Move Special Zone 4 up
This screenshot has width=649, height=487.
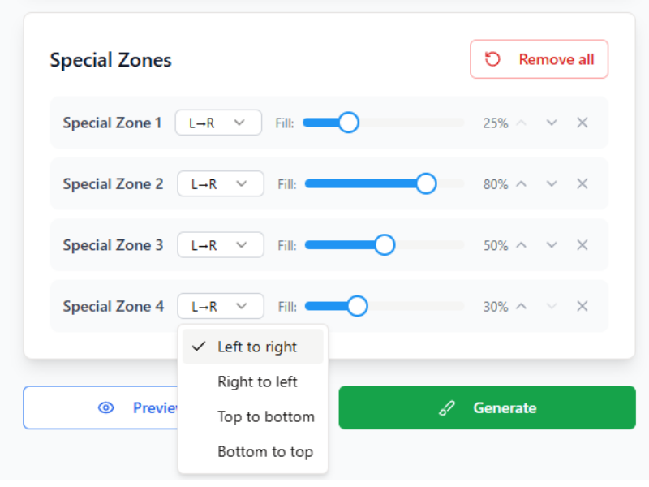click(x=522, y=306)
